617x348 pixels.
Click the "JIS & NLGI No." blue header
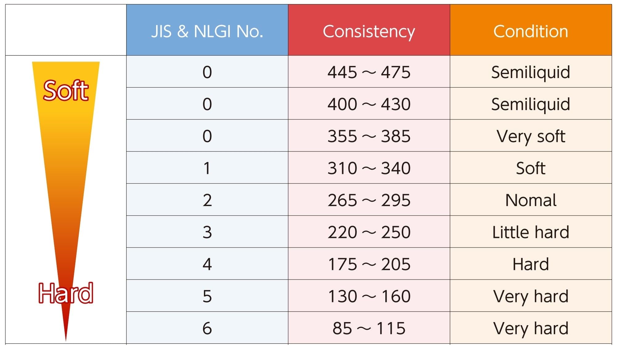pyautogui.click(x=207, y=31)
